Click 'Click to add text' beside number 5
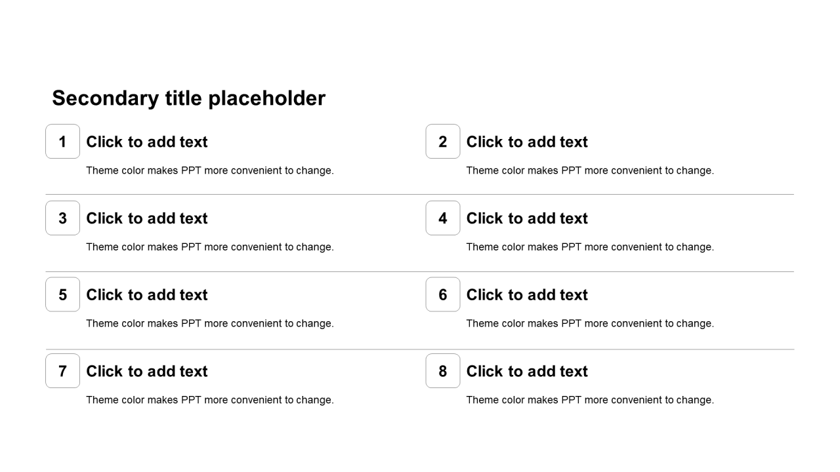The width and height of the screenshot is (840, 472). [x=147, y=295]
